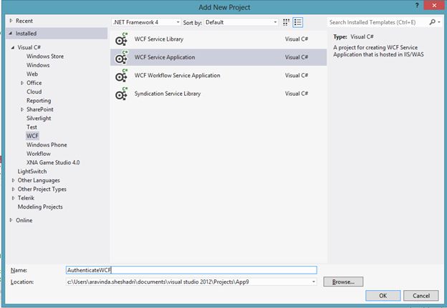Select the Cloud category
Screen dimensions: 447x308
[34, 91]
